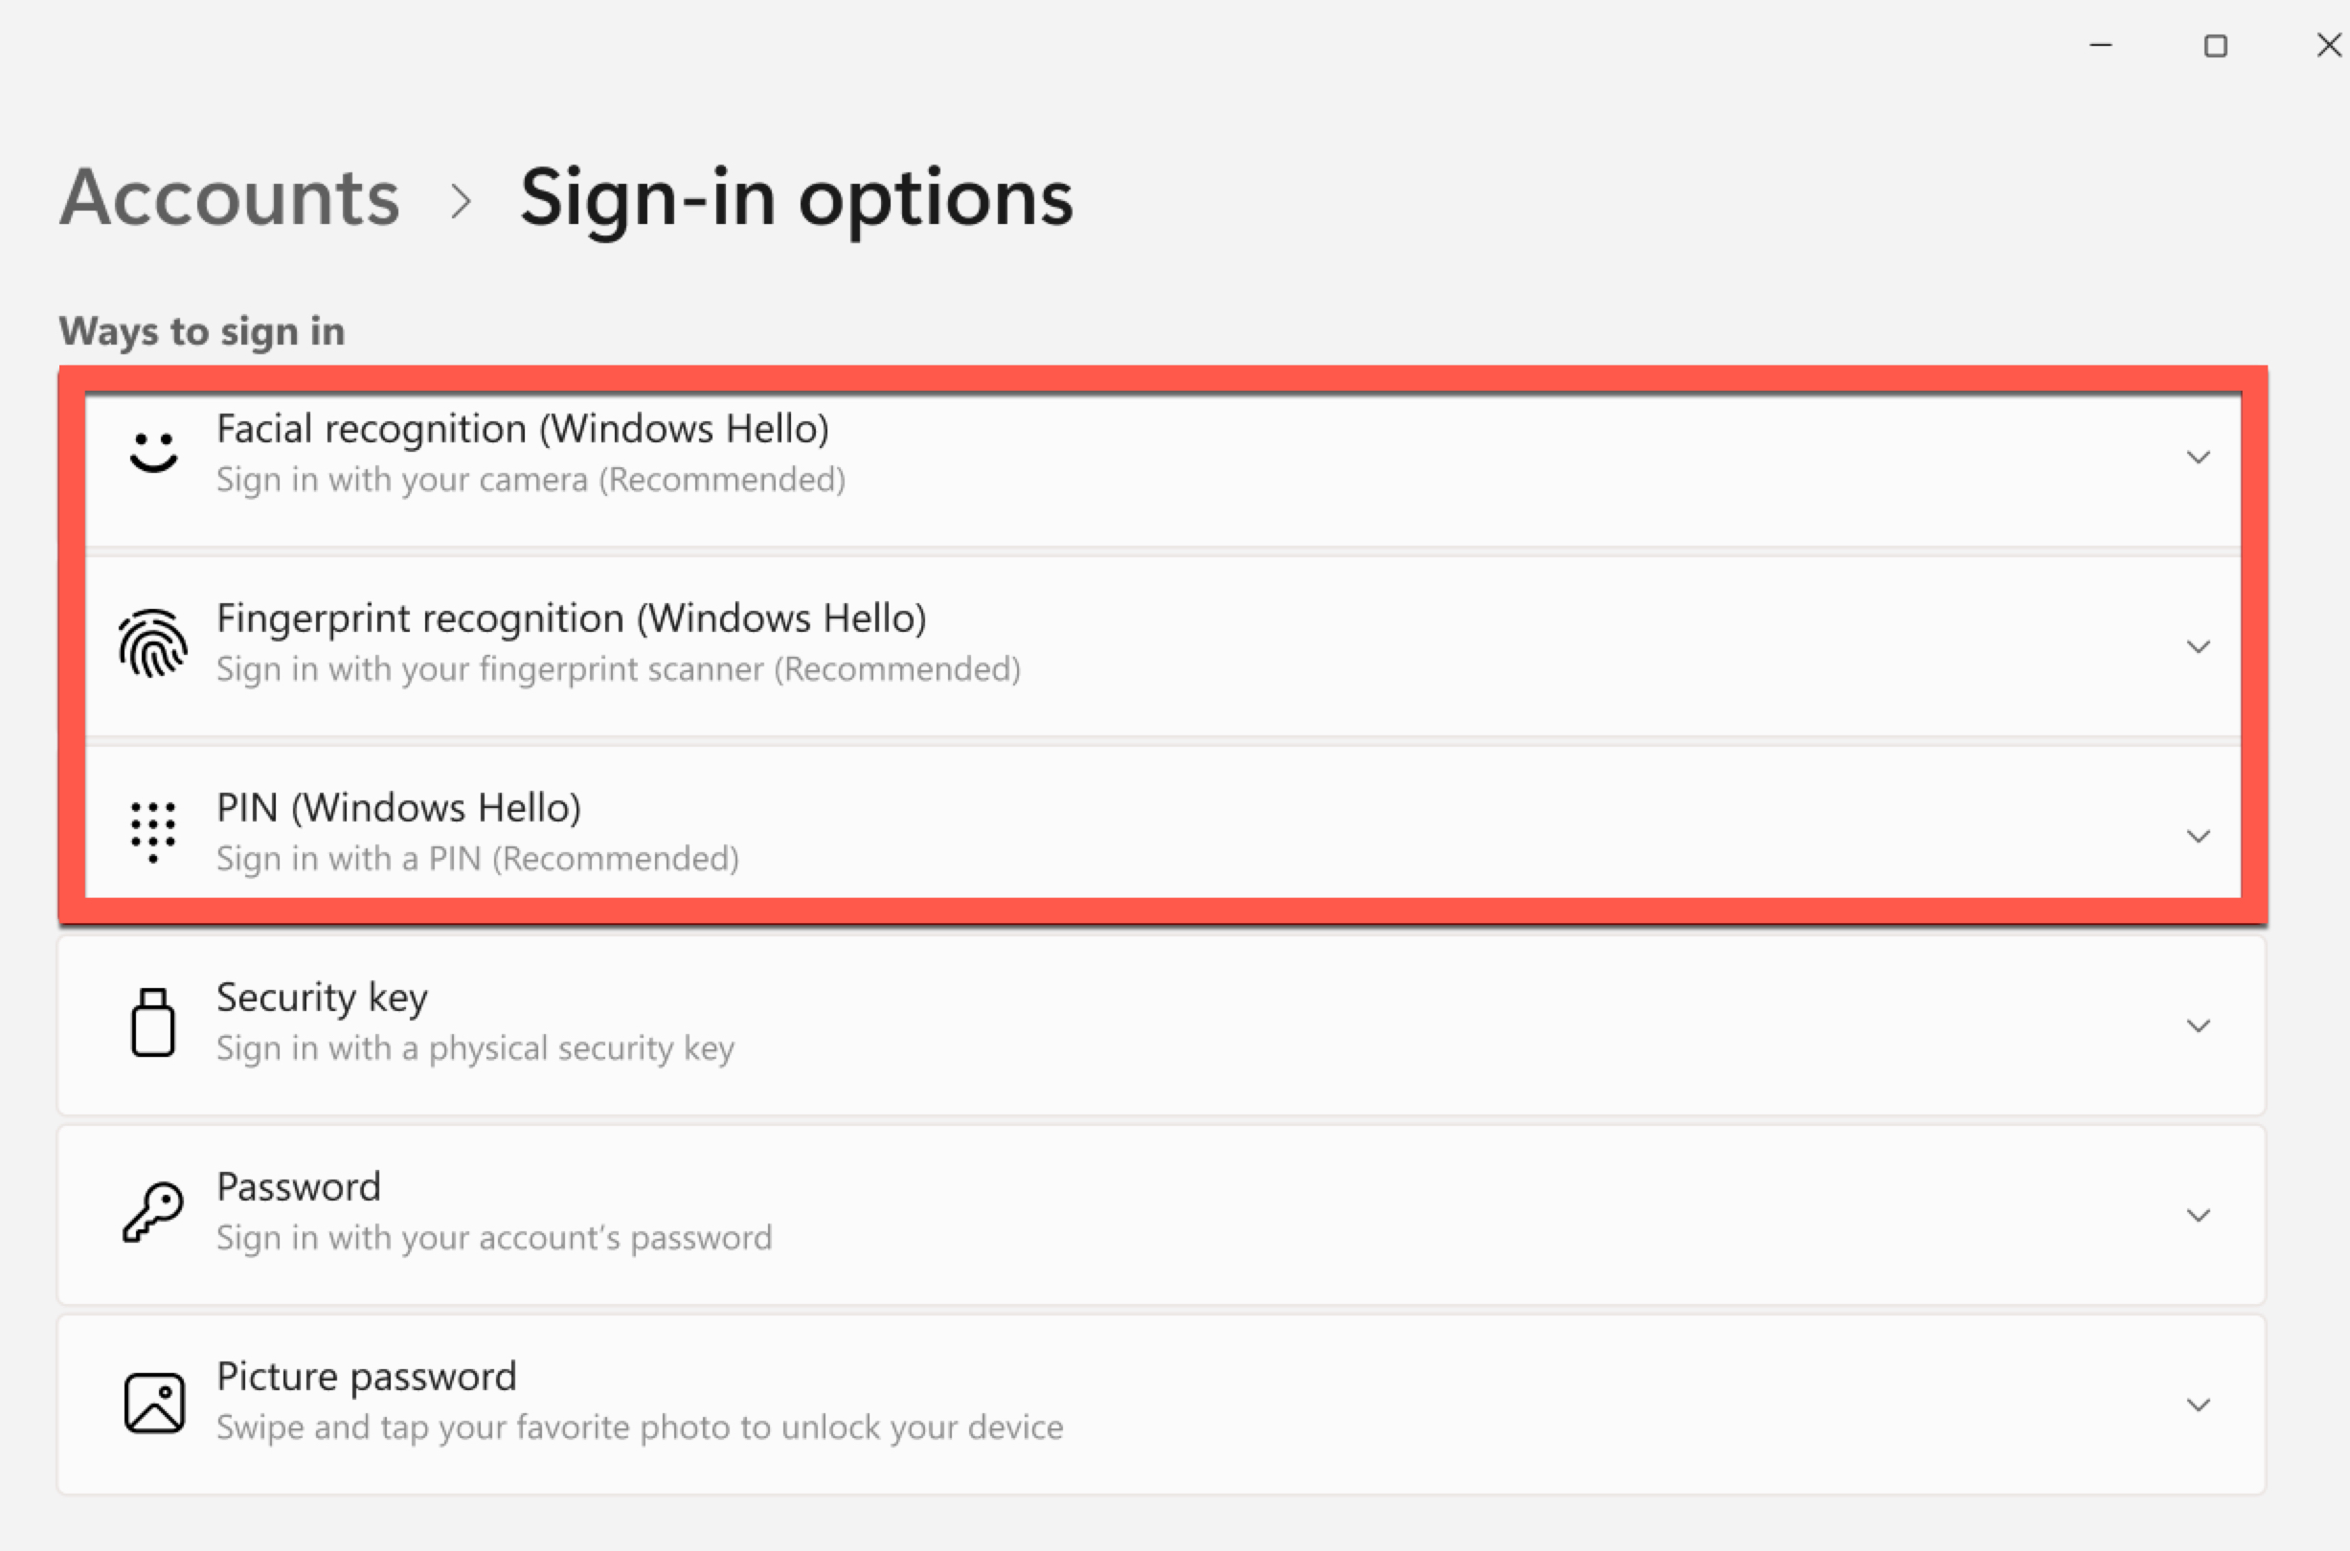Click the Password key icon
The height and width of the screenshot is (1551, 2350).
coord(152,1212)
